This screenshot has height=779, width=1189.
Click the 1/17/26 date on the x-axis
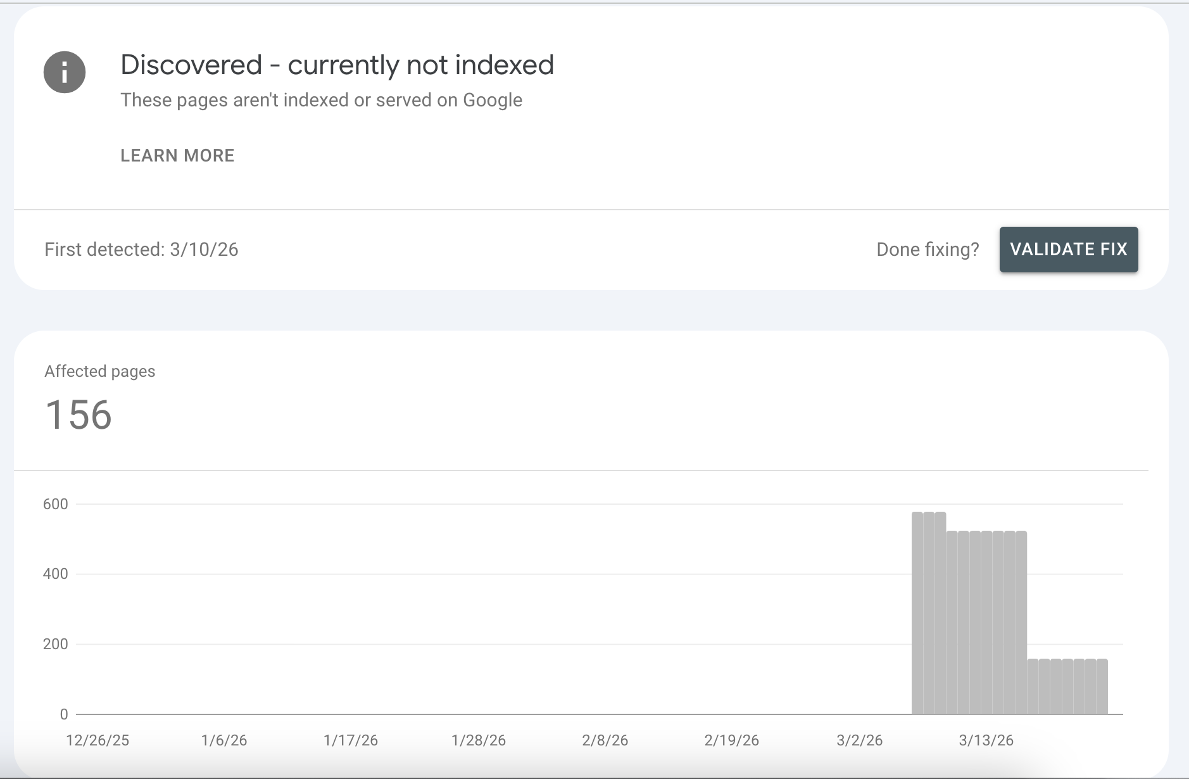tap(352, 740)
